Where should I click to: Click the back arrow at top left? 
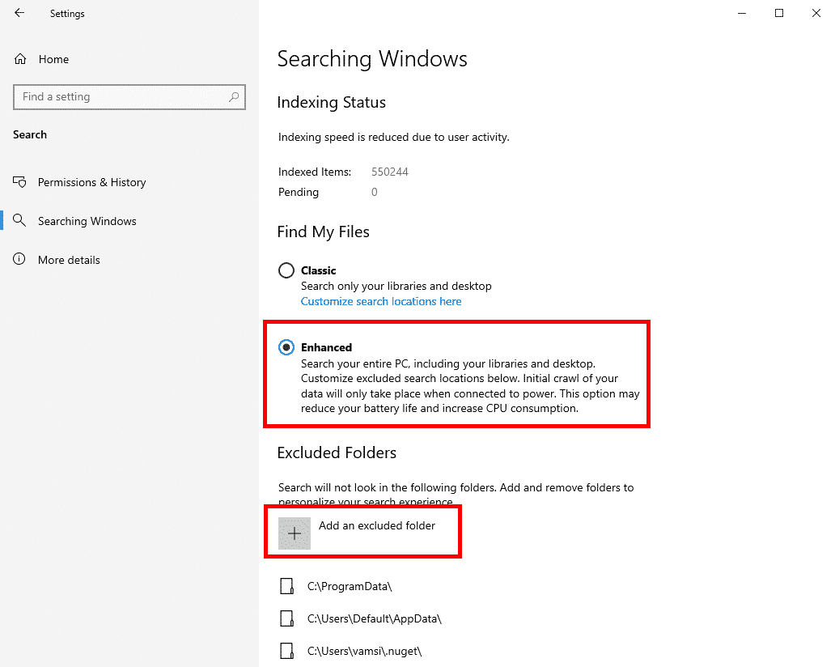tap(19, 13)
